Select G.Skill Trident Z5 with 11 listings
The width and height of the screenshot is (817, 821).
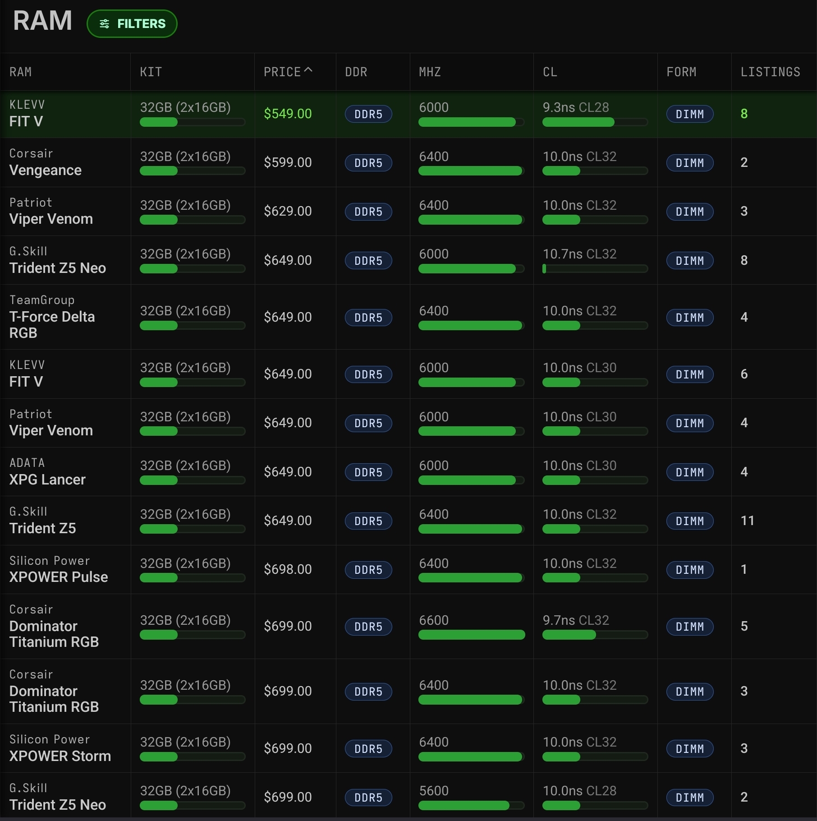click(408, 521)
